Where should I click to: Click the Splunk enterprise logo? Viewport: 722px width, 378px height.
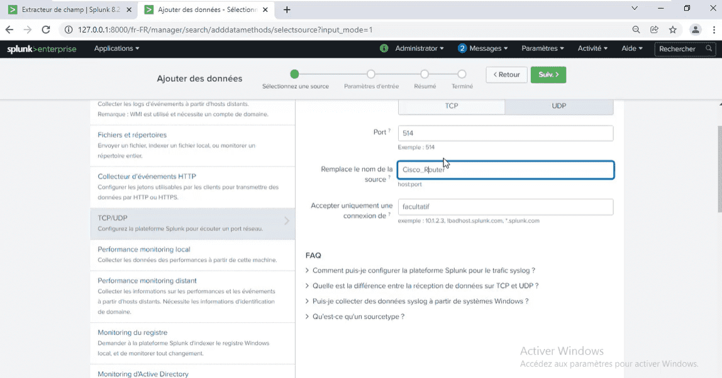point(42,49)
